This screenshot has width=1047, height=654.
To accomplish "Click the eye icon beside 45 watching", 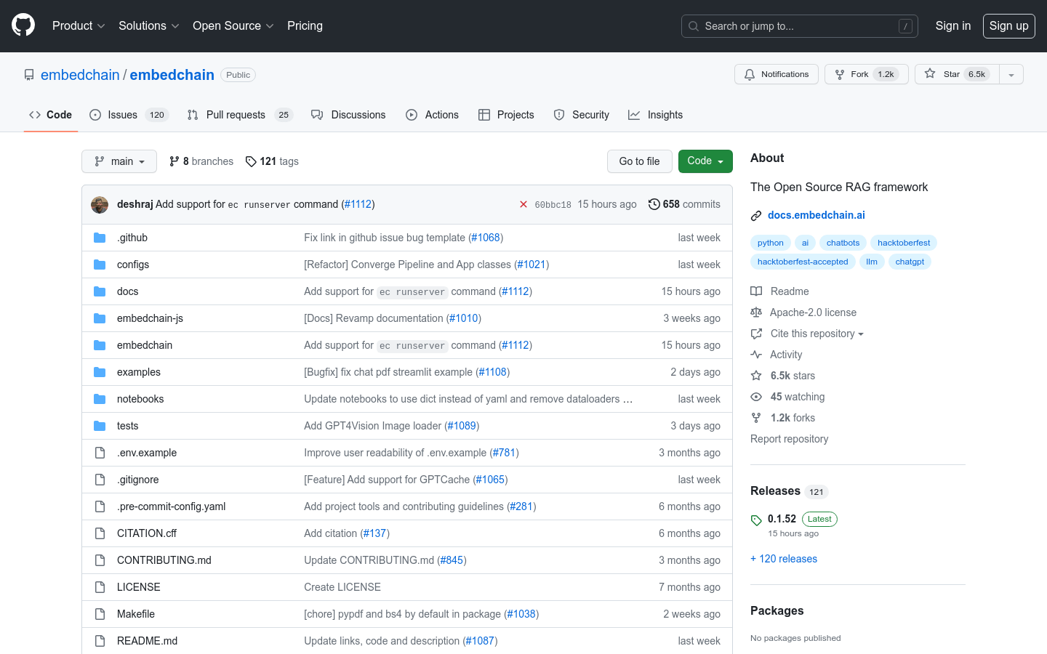I will click(756, 397).
